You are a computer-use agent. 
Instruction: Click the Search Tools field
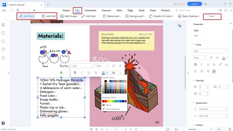183,10
